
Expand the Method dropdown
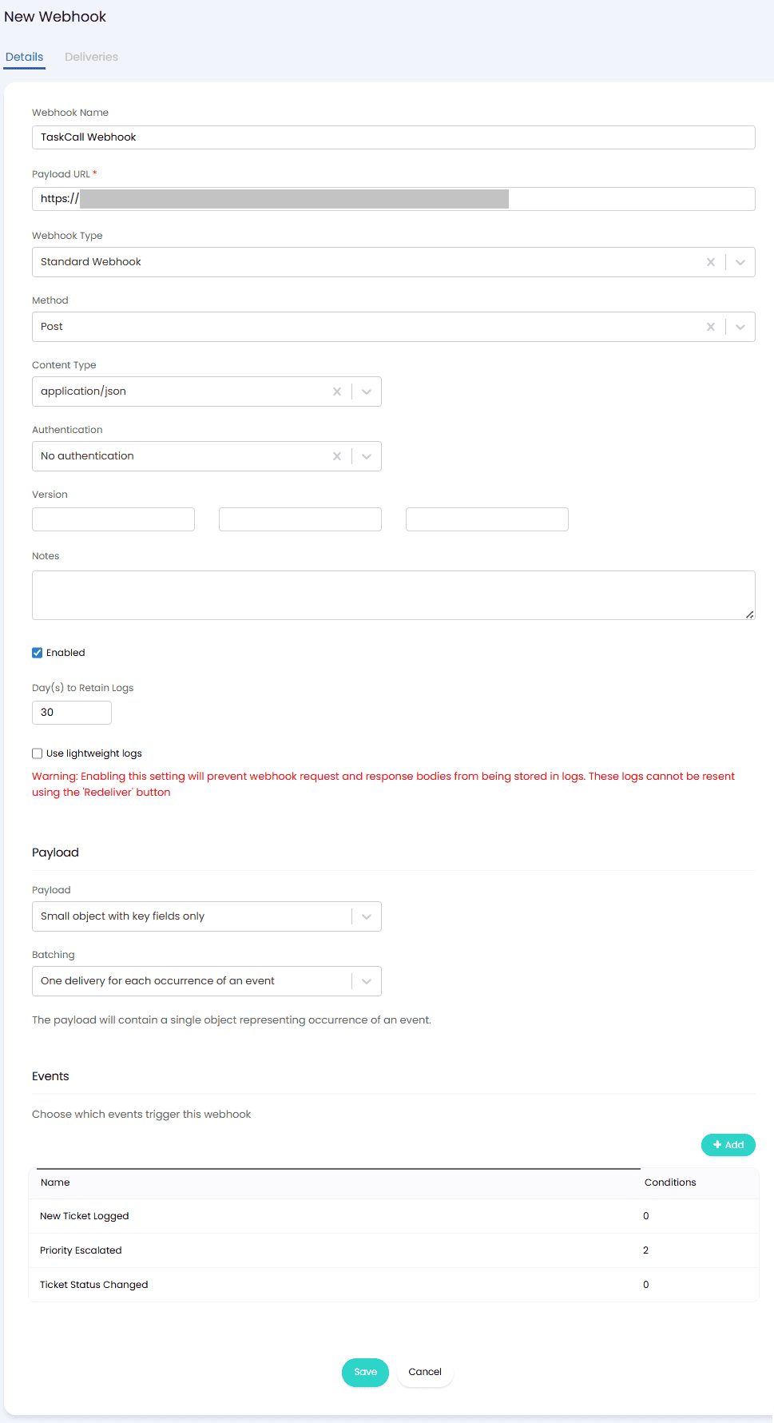point(739,326)
